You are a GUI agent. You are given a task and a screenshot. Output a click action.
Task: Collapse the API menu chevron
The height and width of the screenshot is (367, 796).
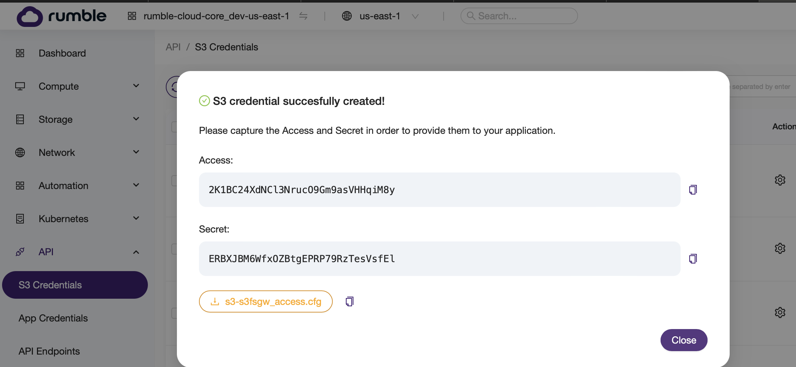coord(136,252)
